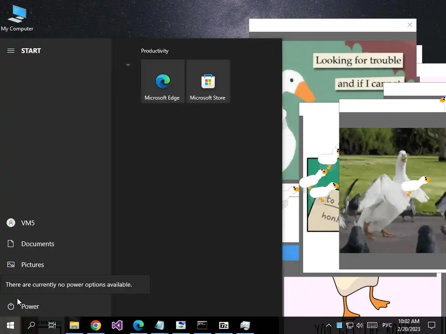Open Microsoft Edge from taskbar
Image resolution: width=446 pixels, height=334 pixels.
[139, 325]
